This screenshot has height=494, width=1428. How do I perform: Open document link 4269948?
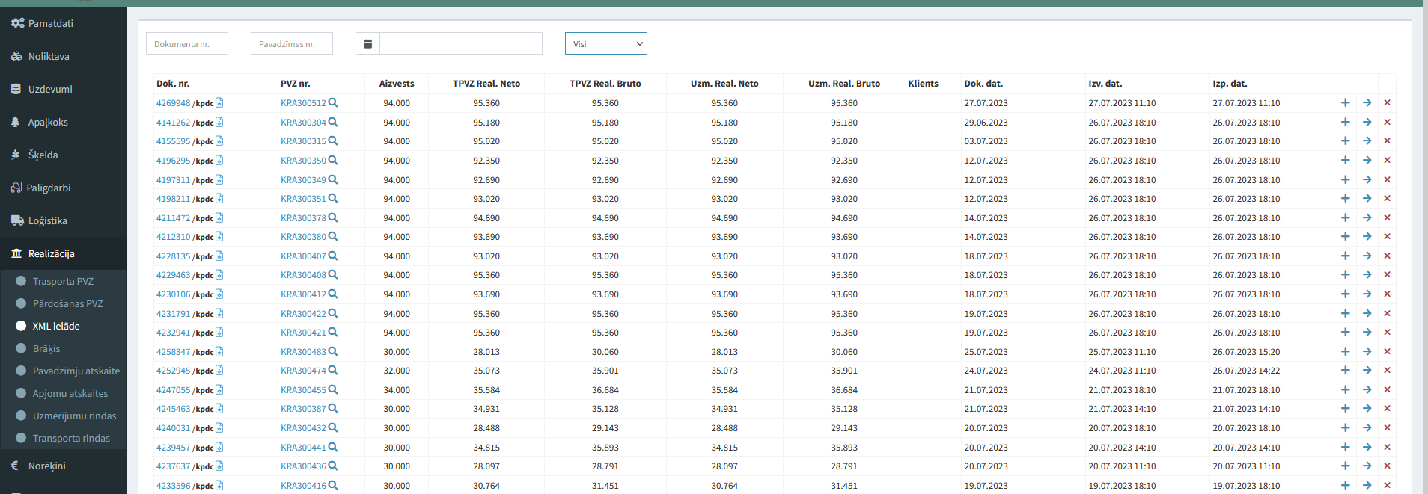click(x=173, y=103)
